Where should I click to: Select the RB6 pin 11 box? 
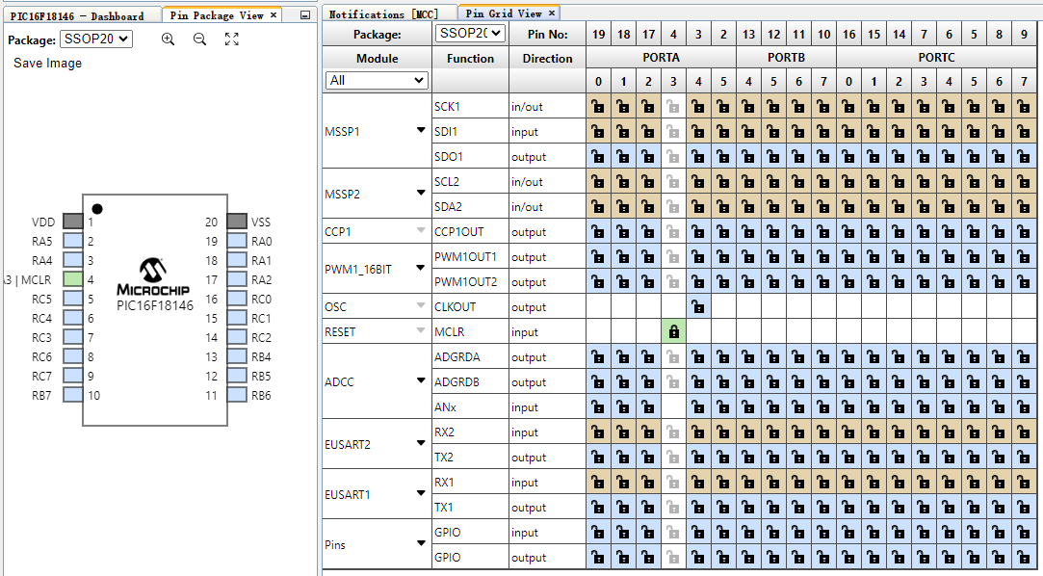point(237,395)
